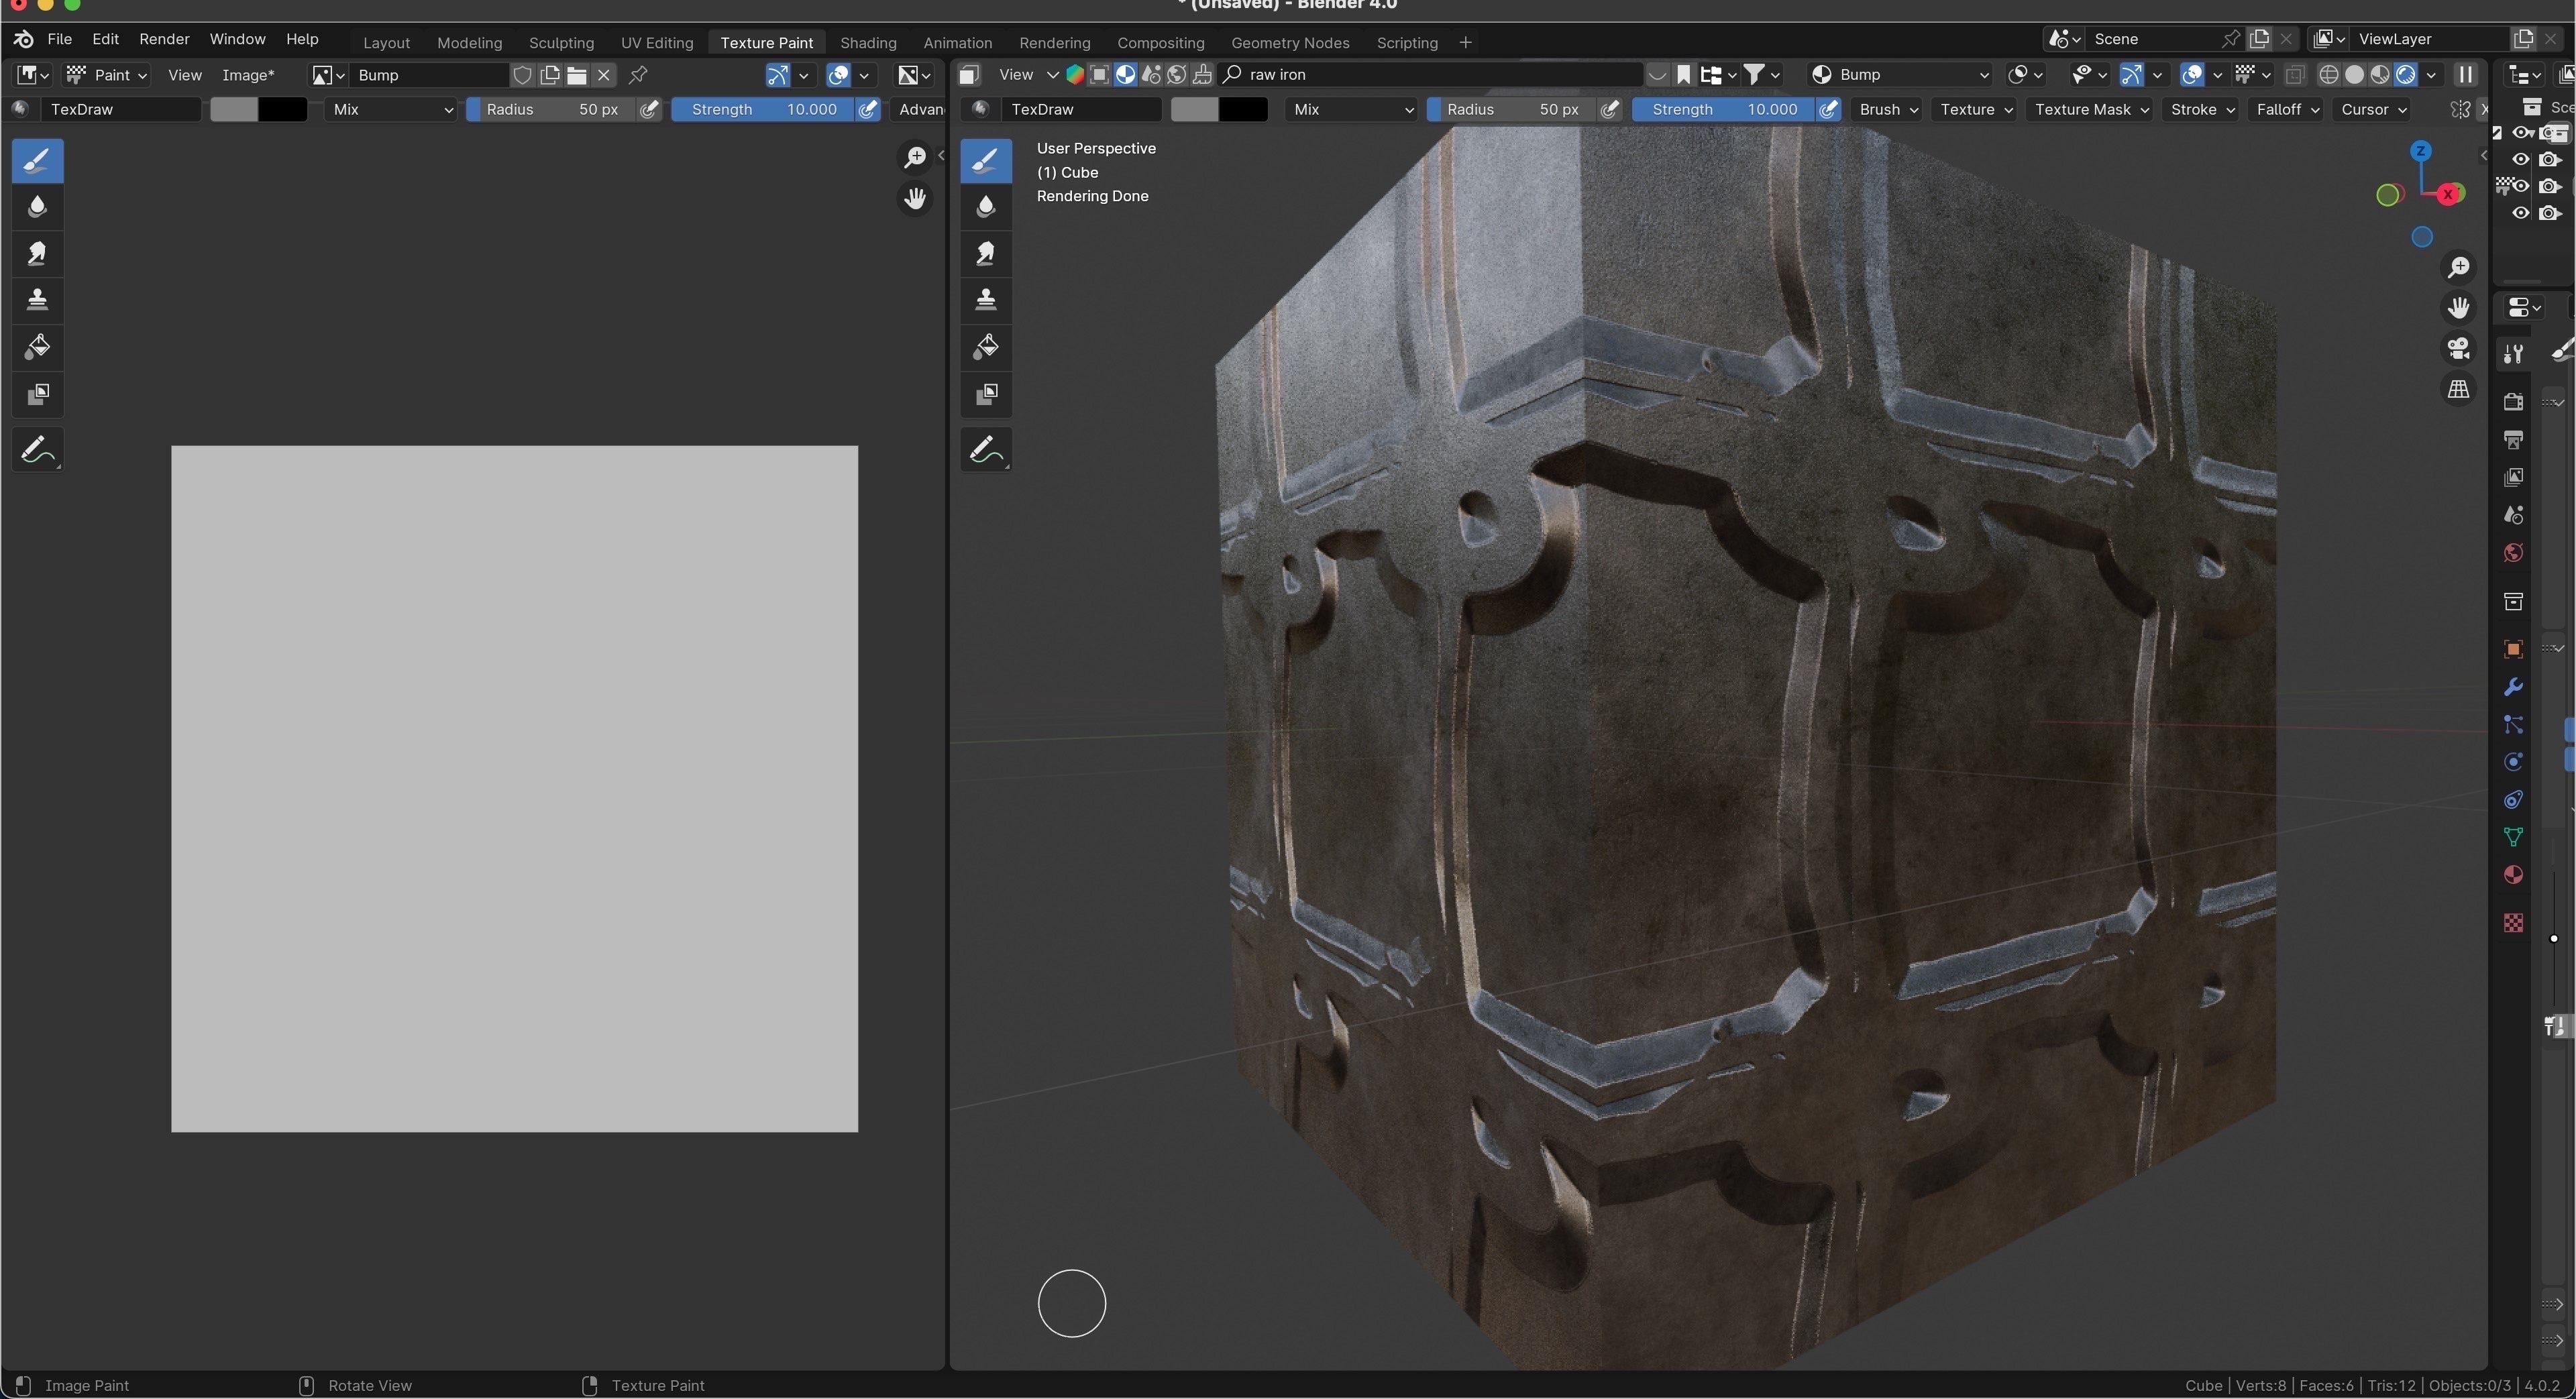This screenshot has height=1399, width=2576.
Task: Select the Clone stamp tool in image editor
Action: (x=38, y=299)
